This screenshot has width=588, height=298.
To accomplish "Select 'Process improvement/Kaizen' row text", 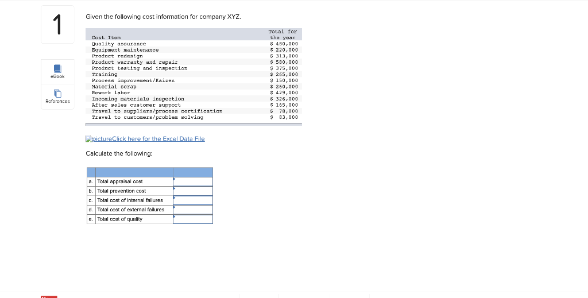I will 133,80.
